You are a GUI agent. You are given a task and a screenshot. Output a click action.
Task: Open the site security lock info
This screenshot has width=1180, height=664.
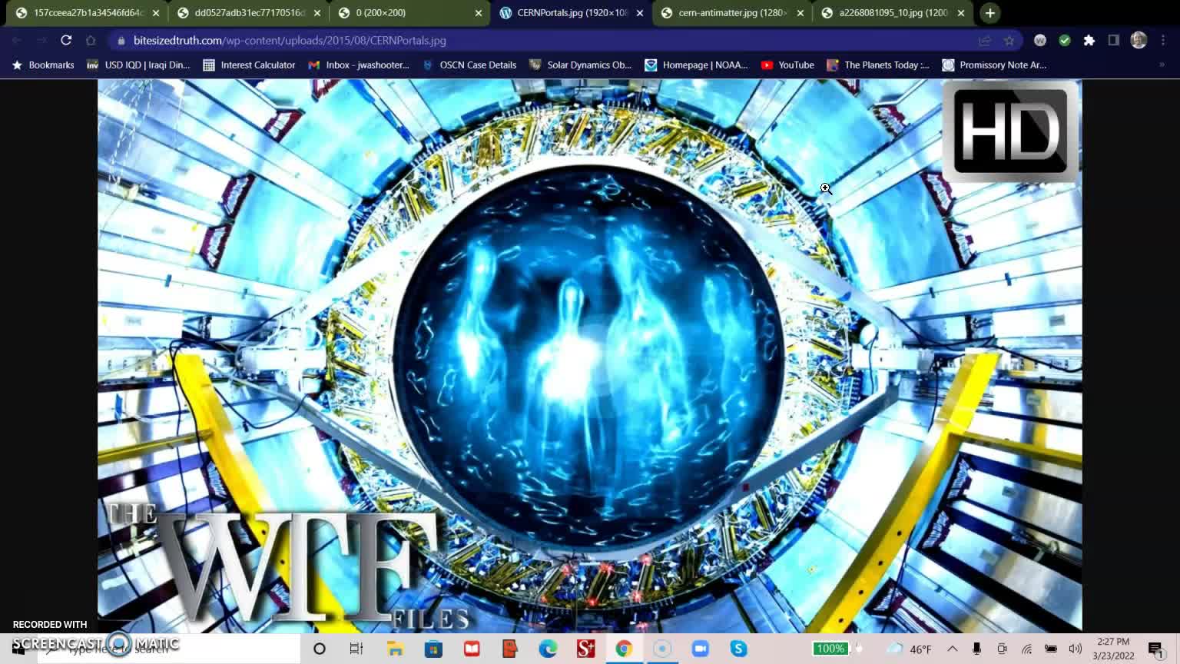121,40
